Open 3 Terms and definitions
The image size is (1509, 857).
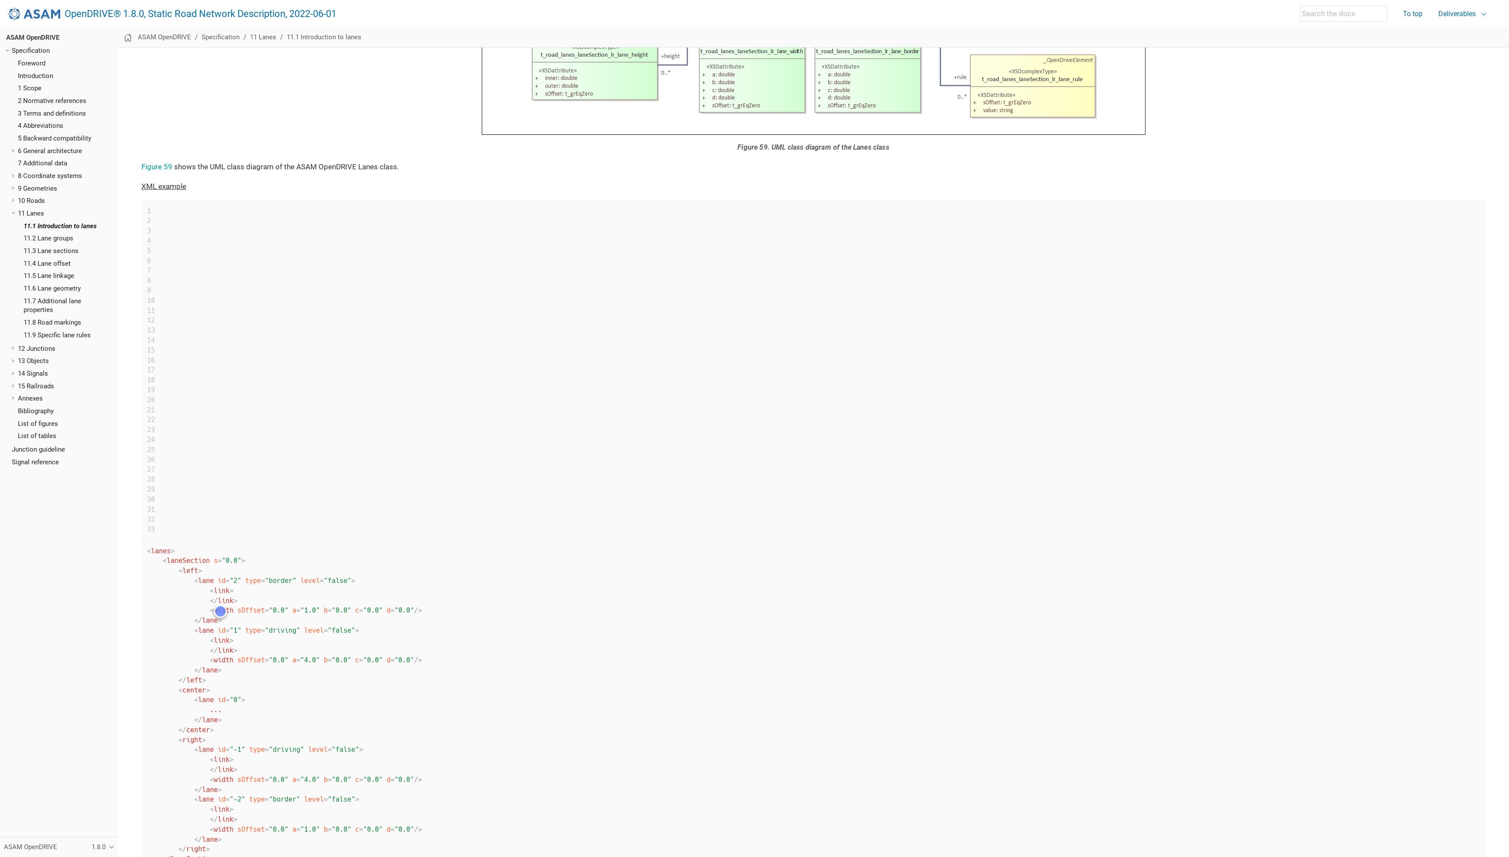[x=52, y=113]
